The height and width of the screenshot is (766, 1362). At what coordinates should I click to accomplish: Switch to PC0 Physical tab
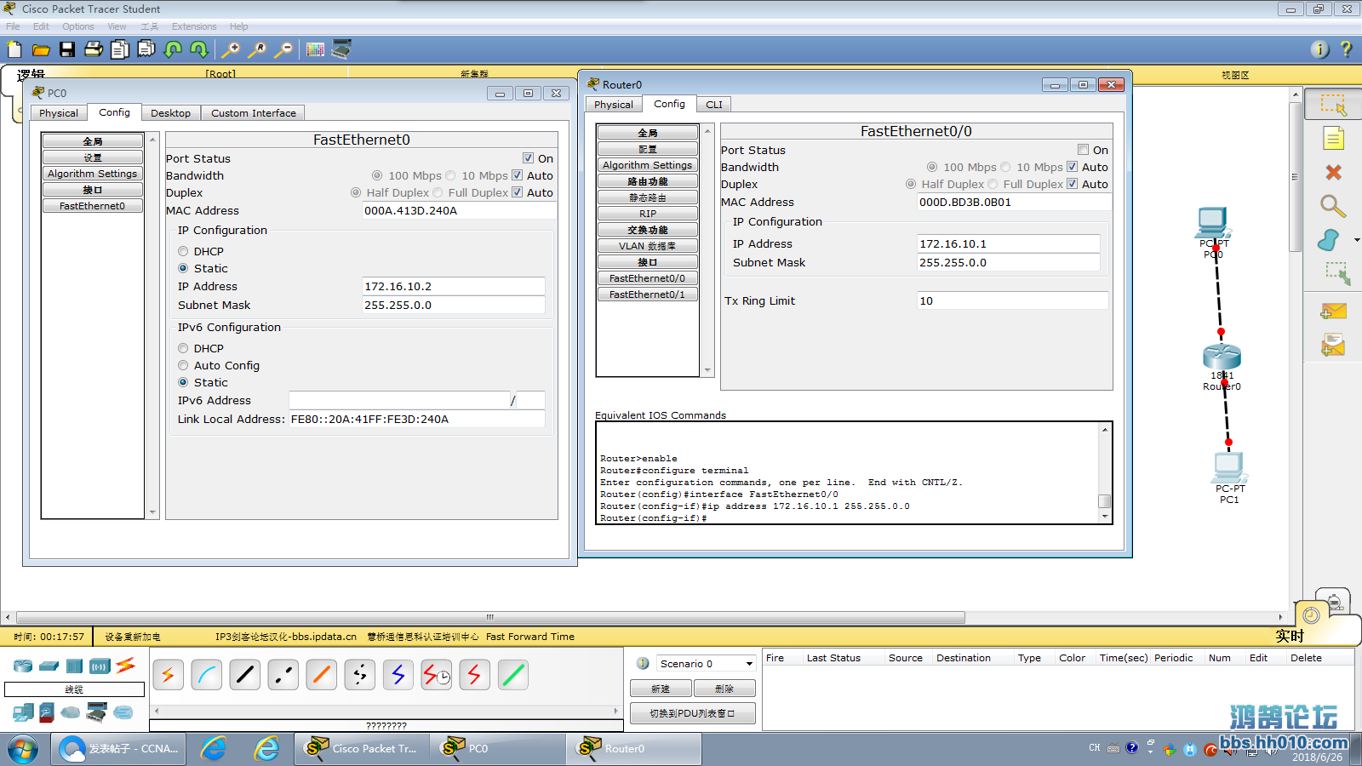coord(59,113)
